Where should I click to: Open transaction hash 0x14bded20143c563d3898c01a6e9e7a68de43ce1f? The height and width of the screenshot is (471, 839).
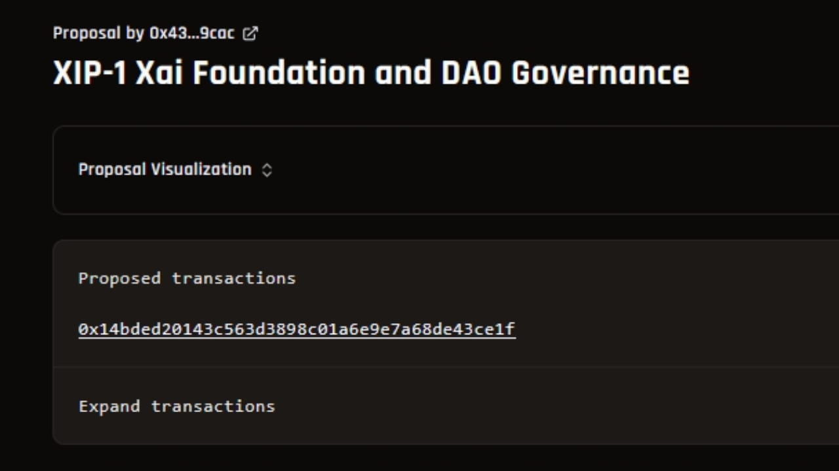pos(296,329)
